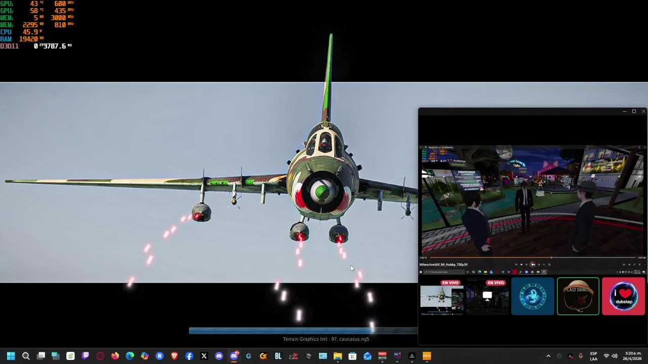648x364 pixels.
Task: Launch Brave browser from taskbar
Action: tap(174, 356)
